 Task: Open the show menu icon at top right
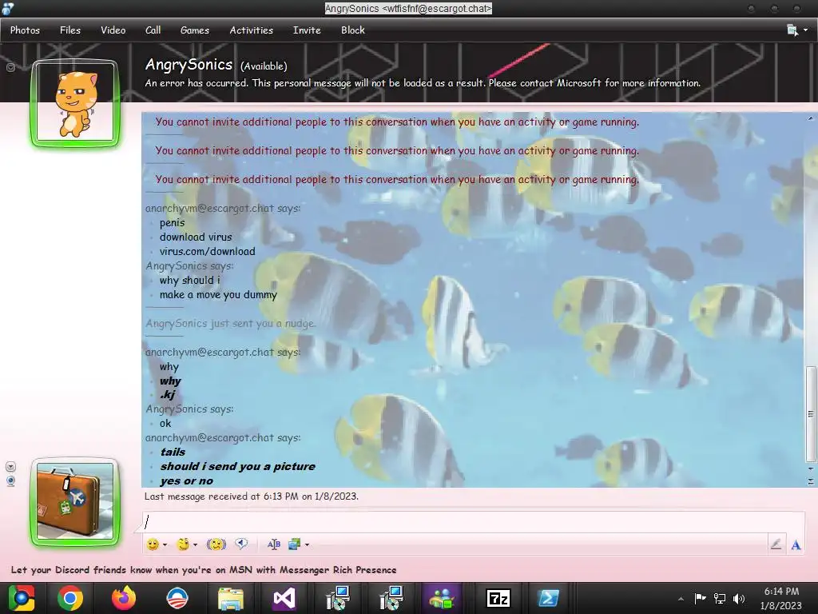(792, 30)
